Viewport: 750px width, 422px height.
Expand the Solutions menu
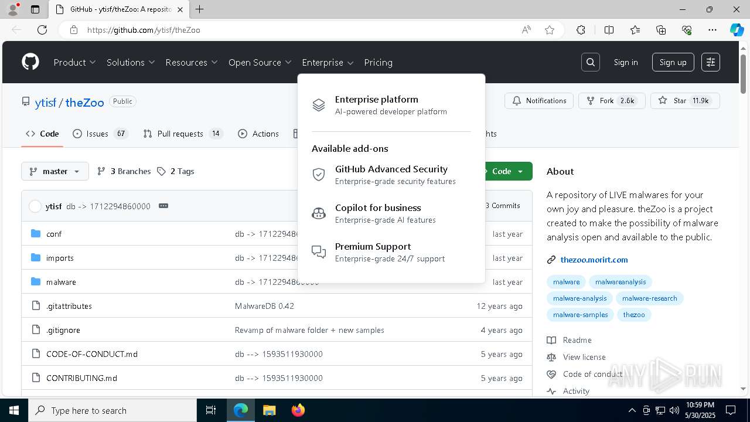tap(131, 62)
